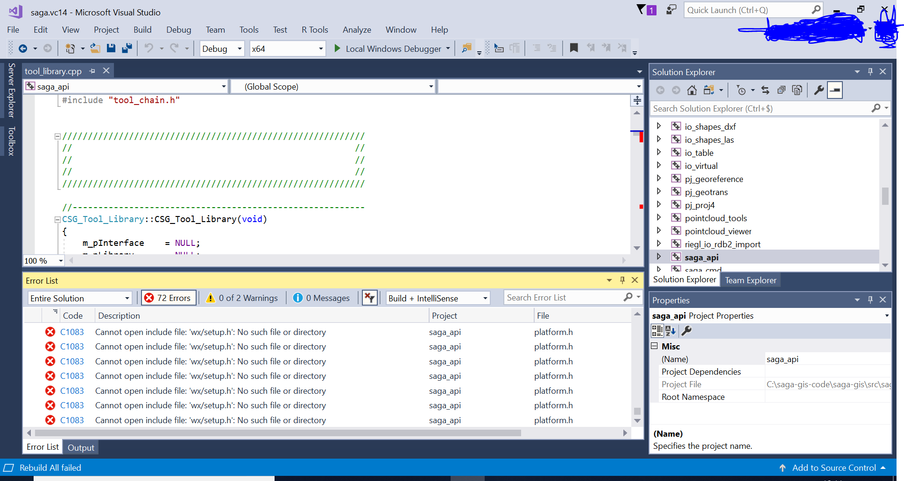Viewport: 904px width, 481px height.
Task: Click Sync with Active Document arrows icon
Action: [765, 90]
